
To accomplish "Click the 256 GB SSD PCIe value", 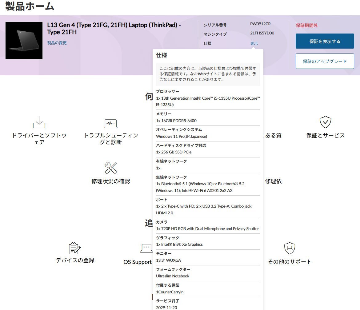I will coord(174,152).
